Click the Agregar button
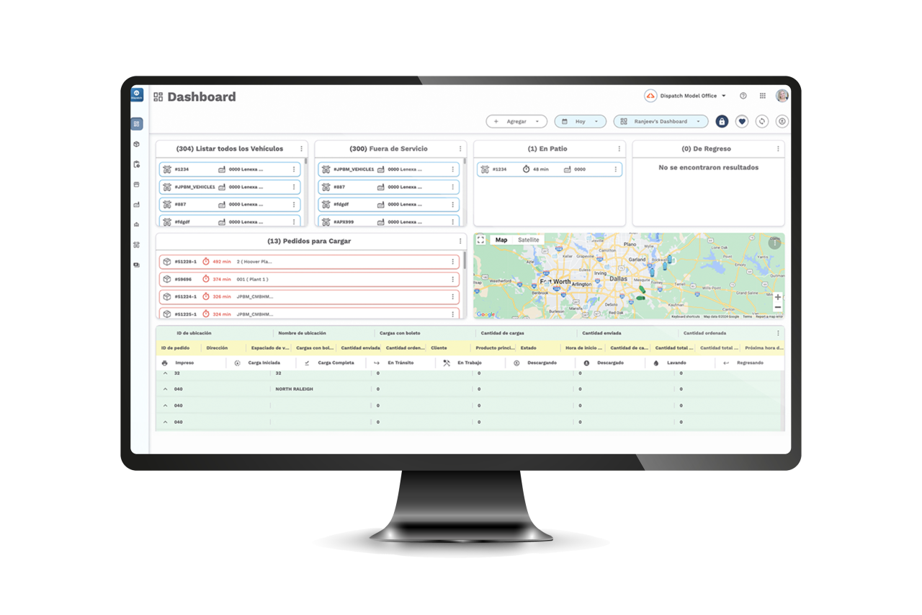Image resolution: width=922 pixels, height=615 pixels. click(516, 121)
